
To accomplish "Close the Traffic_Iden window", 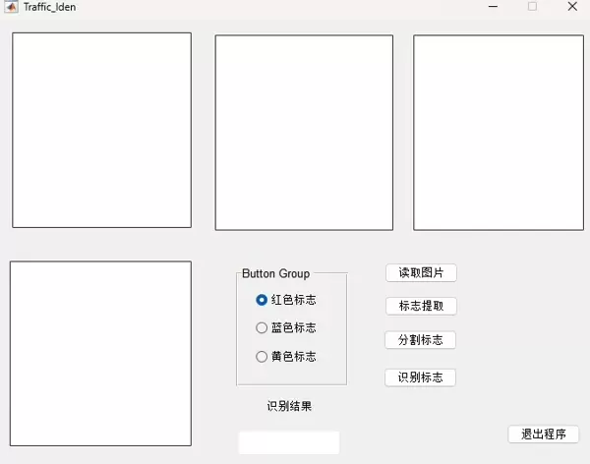I will pos(572,6).
